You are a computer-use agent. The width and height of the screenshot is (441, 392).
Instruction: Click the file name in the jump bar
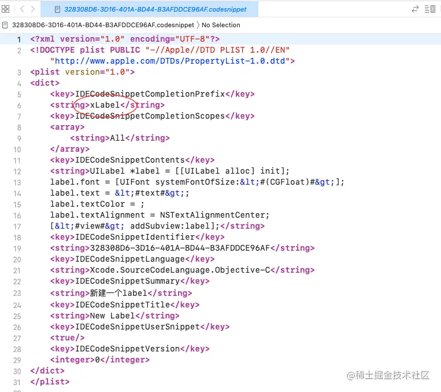coord(103,25)
